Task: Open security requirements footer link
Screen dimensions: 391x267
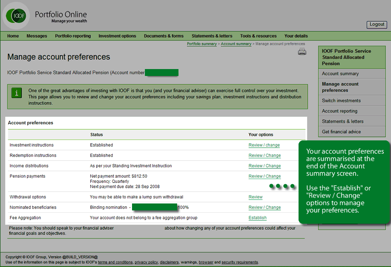Action: tap(240, 262)
